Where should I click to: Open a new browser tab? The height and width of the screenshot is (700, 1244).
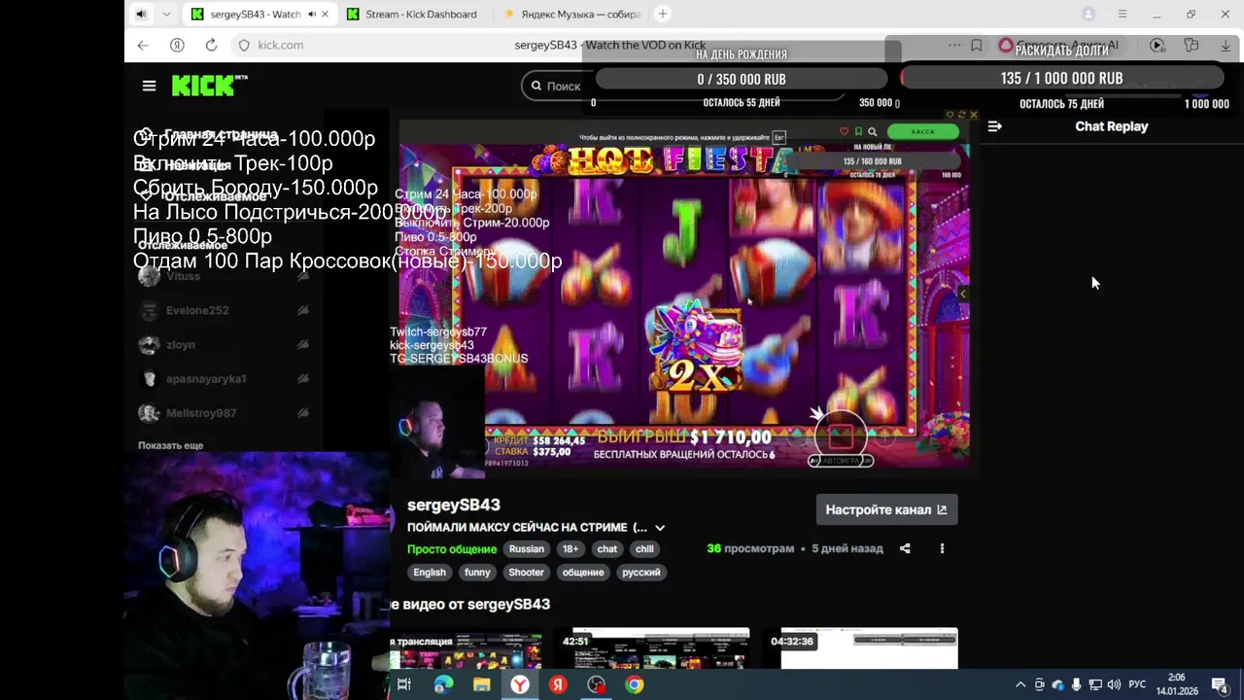tap(663, 14)
